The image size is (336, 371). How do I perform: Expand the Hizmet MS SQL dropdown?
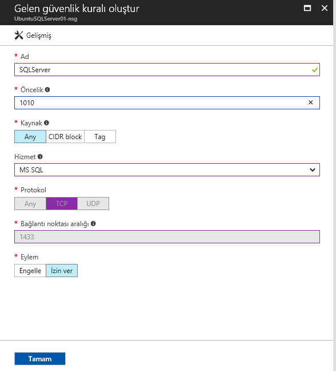point(167,169)
